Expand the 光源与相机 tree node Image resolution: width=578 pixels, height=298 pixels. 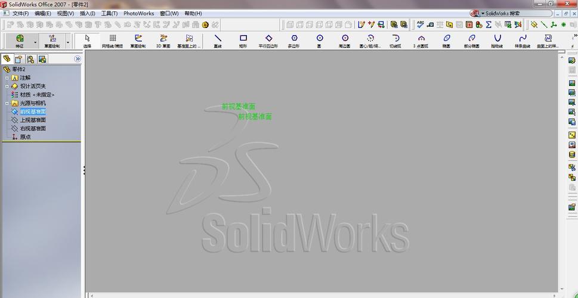[x=7, y=103]
